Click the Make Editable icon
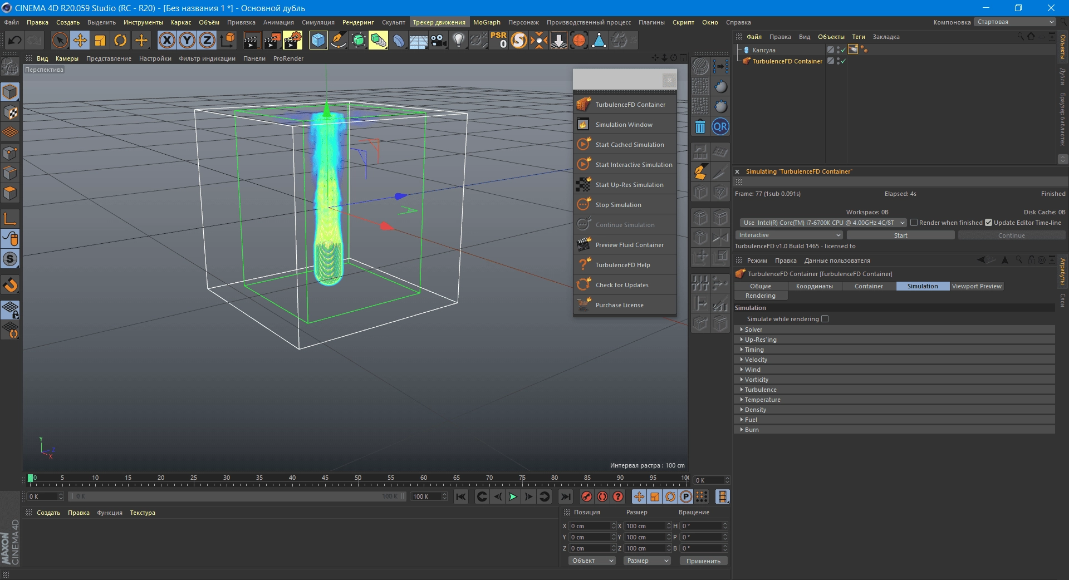Screen dimensions: 1069x580 pos(9,67)
